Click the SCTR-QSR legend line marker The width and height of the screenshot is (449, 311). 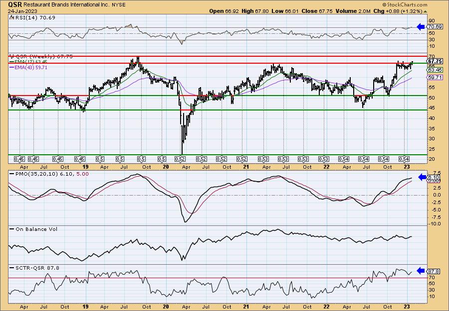pos(11,268)
